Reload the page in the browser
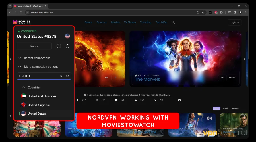Viewport: 256px width, 142px height. [x=21, y=12]
